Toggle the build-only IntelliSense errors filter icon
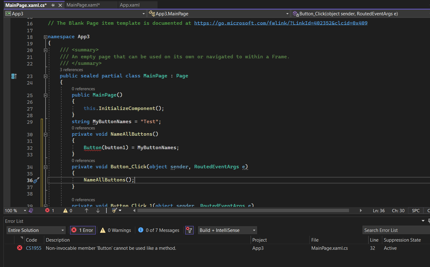430x267 pixels. point(189,230)
